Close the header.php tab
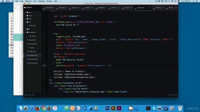Image resolution: width=200 pixels, height=112 pixels. click(53, 8)
